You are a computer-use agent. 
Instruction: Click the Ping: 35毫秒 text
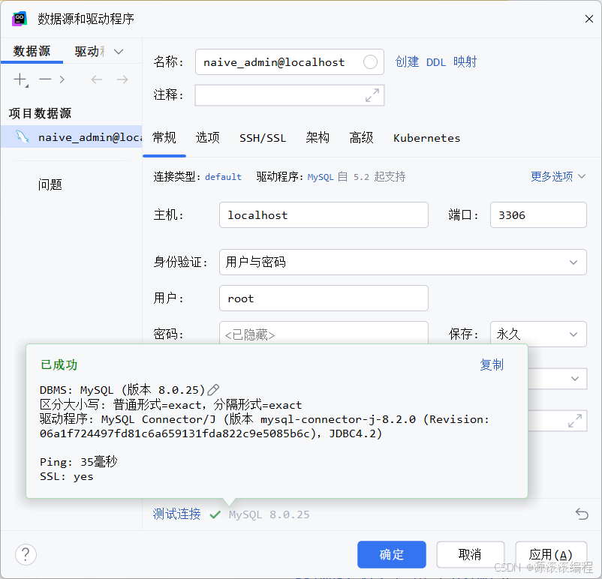tap(78, 461)
